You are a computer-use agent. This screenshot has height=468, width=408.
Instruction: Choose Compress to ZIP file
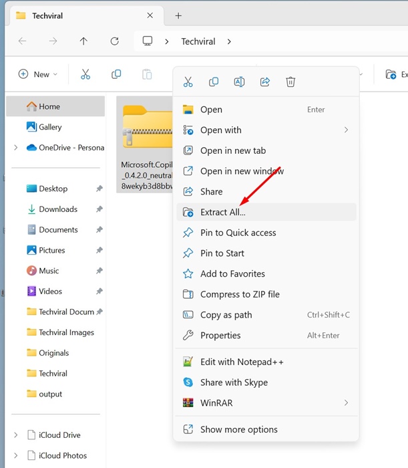pos(240,295)
